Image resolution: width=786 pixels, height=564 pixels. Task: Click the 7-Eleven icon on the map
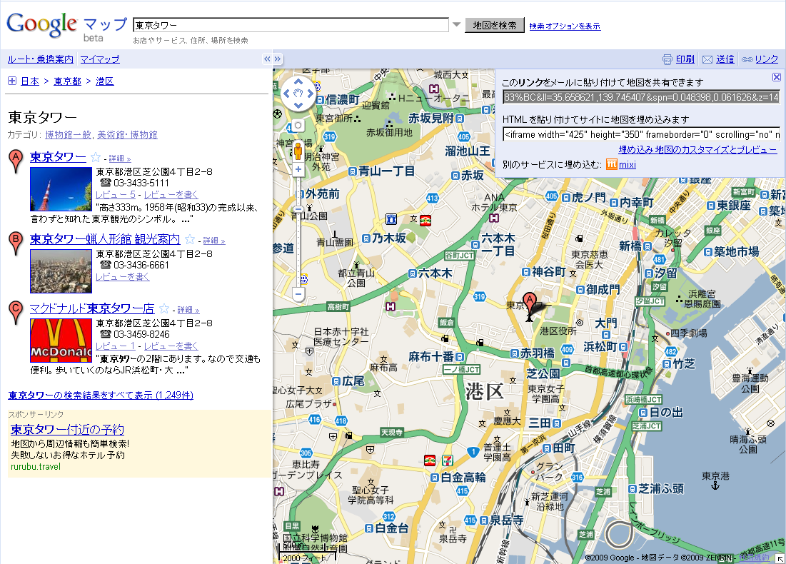tap(447, 460)
